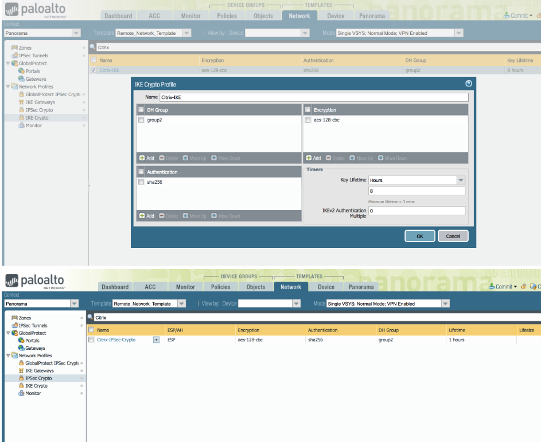541x442 pixels.
Task: Switch to Policies tab in lower screenshot
Action: pos(220,287)
